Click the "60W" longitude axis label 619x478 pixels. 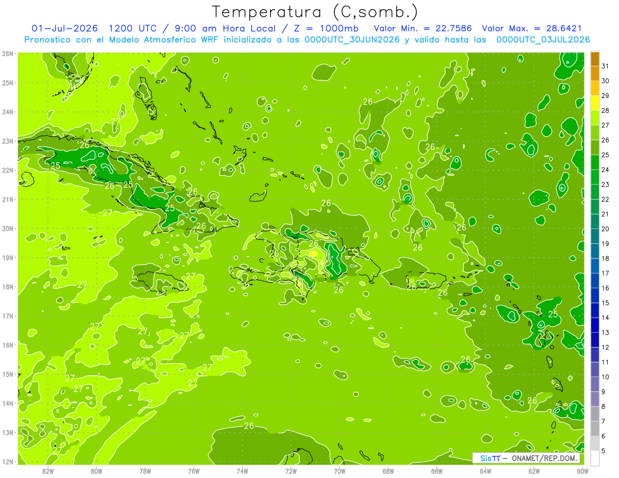pos(582,470)
